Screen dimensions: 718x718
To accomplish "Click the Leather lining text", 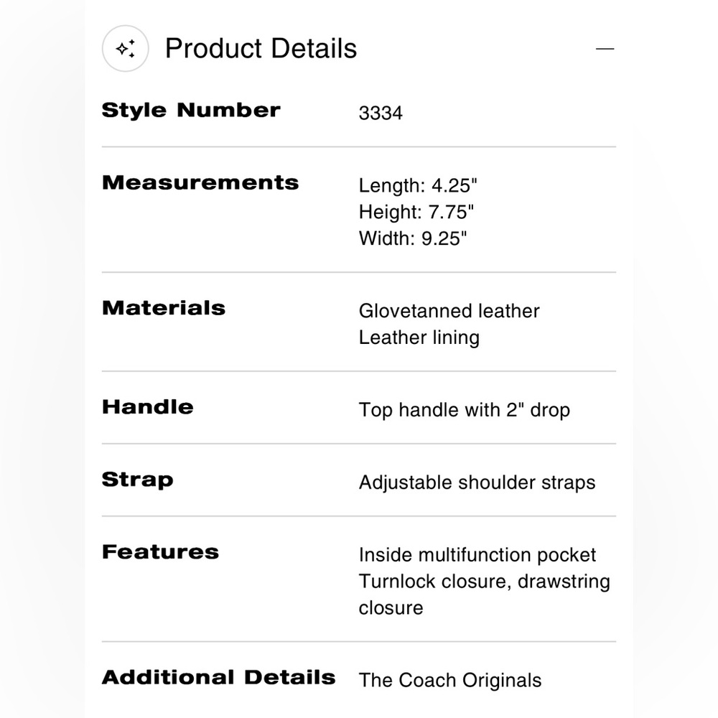I will click(419, 337).
